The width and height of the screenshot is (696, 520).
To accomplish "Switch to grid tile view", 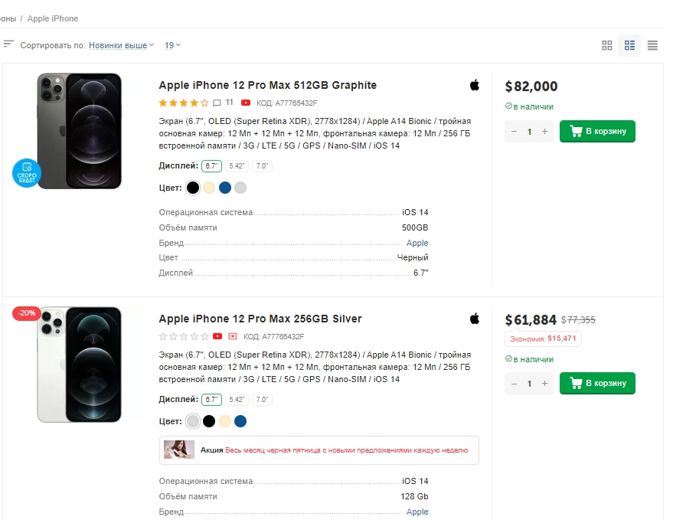I will tap(607, 46).
